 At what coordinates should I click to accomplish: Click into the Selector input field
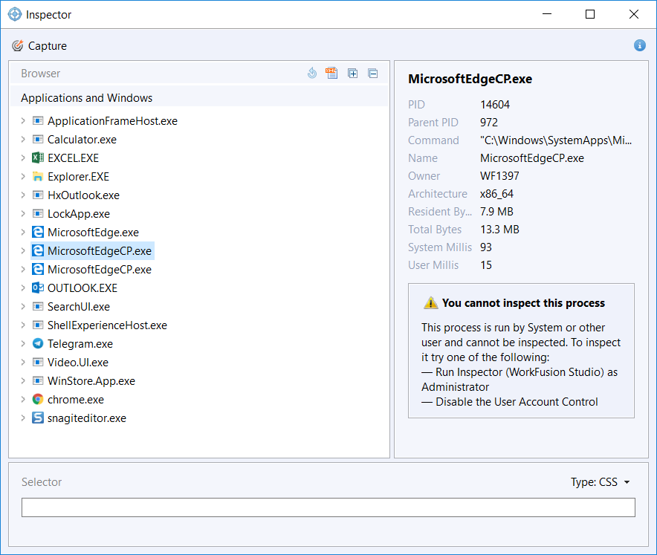328,507
